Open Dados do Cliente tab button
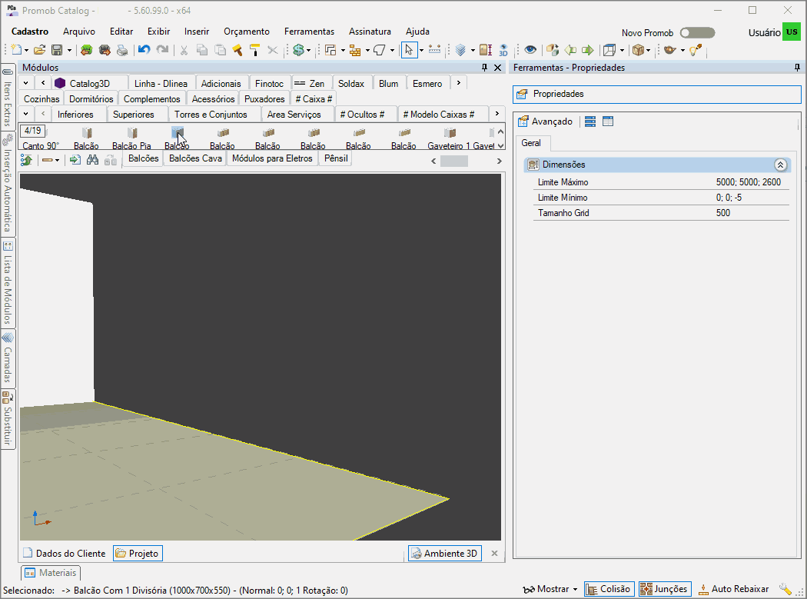This screenshot has height=599, width=807. coord(65,553)
